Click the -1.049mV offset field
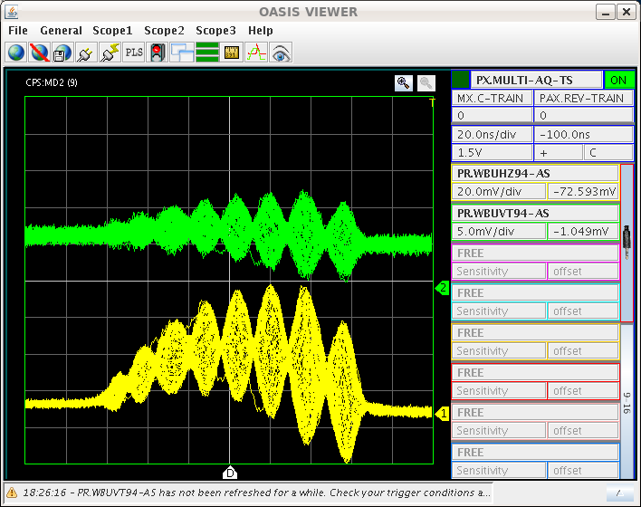Viewport: 641px width, 507px height. point(583,232)
